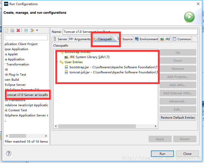Click the Apply button
The width and height of the screenshot is (204, 163).
tap(160, 139)
